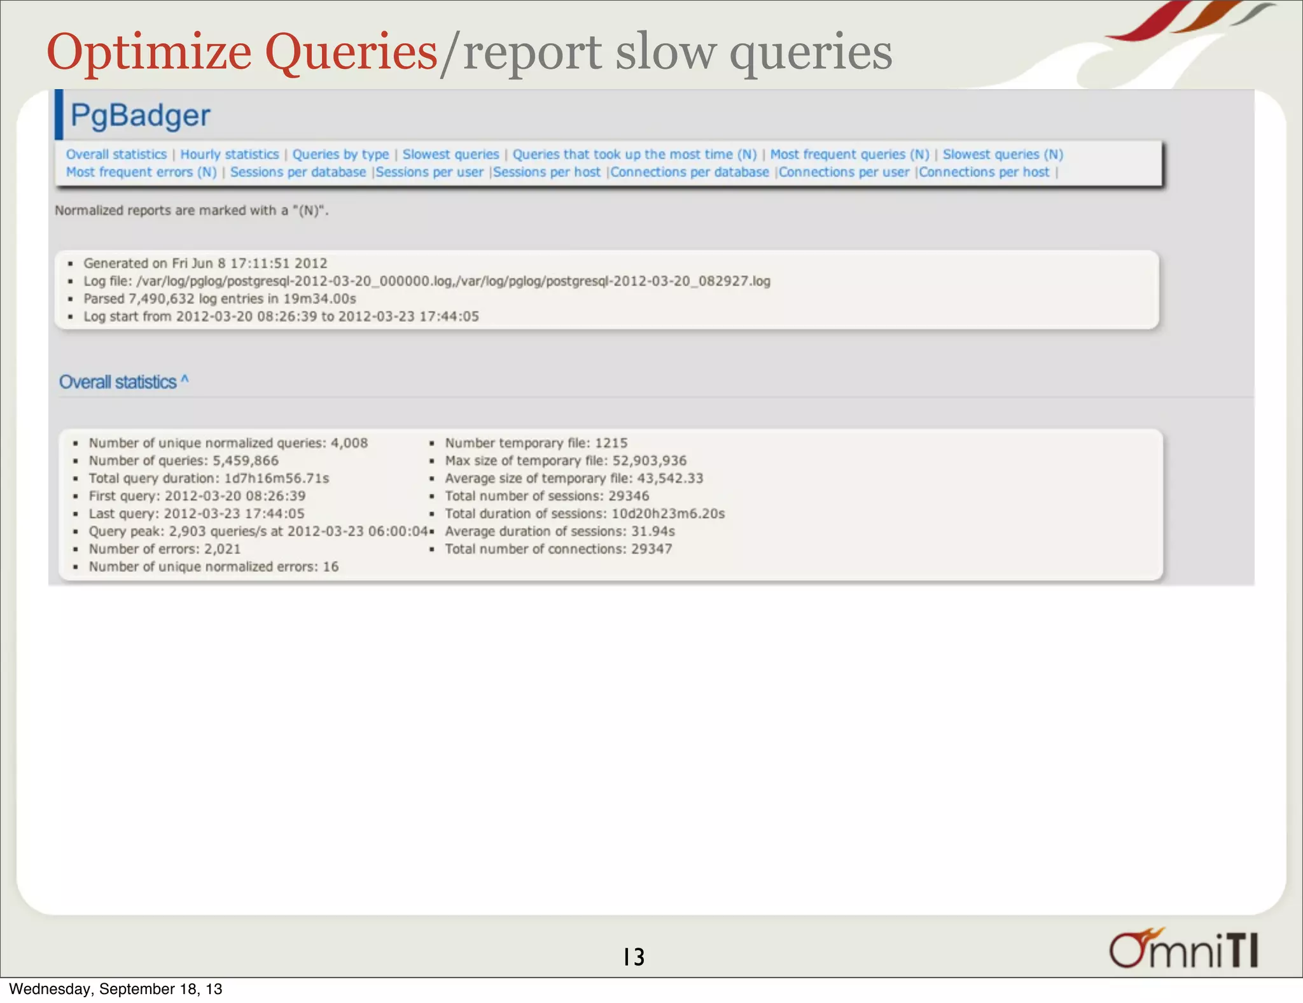1303x1003 pixels.
Task: Click 'Total duration of sessions: 10d20h23m6.20s'
Action: (585, 514)
